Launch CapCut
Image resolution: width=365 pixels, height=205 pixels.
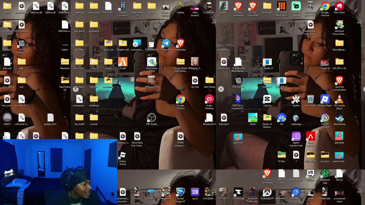[x=267, y=101]
